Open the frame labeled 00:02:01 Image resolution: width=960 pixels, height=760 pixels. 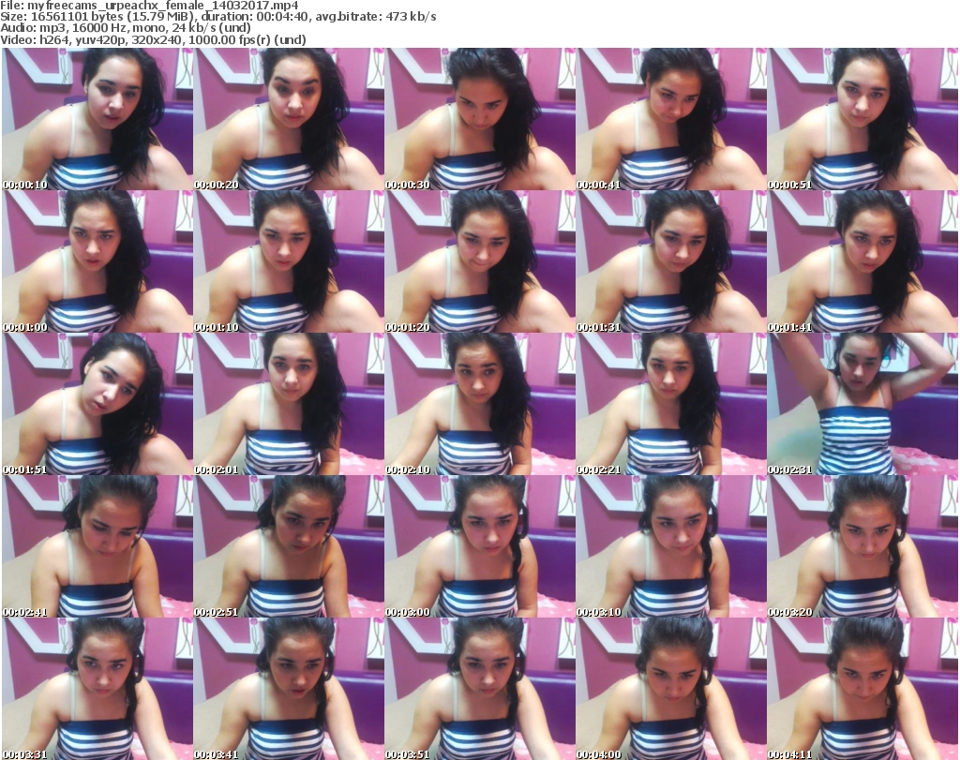click(289, 404)
